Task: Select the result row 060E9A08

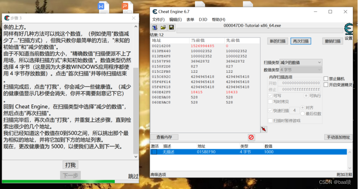Action: [x=205, y=97]
